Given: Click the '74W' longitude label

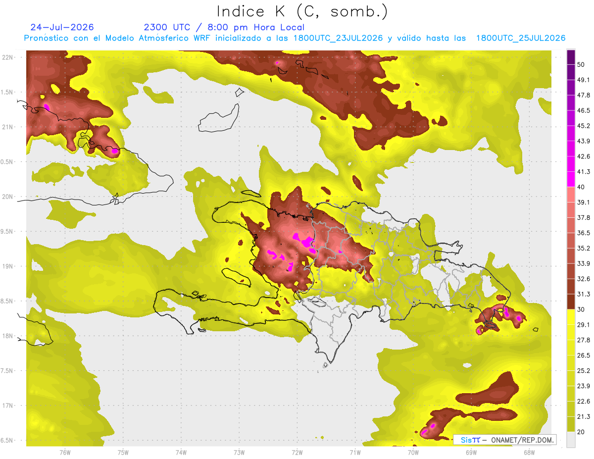Looking at the screenshot, I should coord(181,452).
